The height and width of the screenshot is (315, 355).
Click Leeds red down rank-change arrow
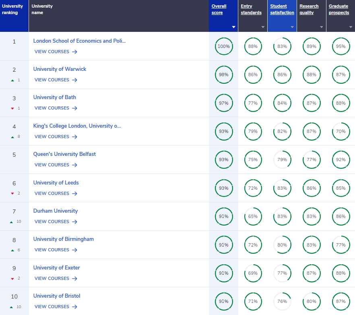(x=13, y=193)
